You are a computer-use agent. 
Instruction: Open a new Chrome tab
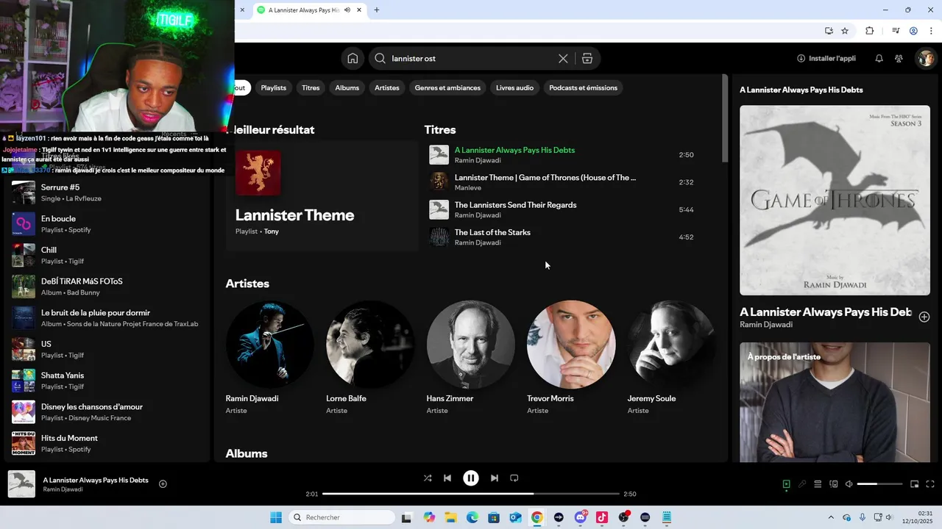click(x=377, y=10)
